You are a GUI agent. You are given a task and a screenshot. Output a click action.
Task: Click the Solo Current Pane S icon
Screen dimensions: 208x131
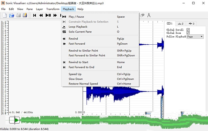point(64,32)
